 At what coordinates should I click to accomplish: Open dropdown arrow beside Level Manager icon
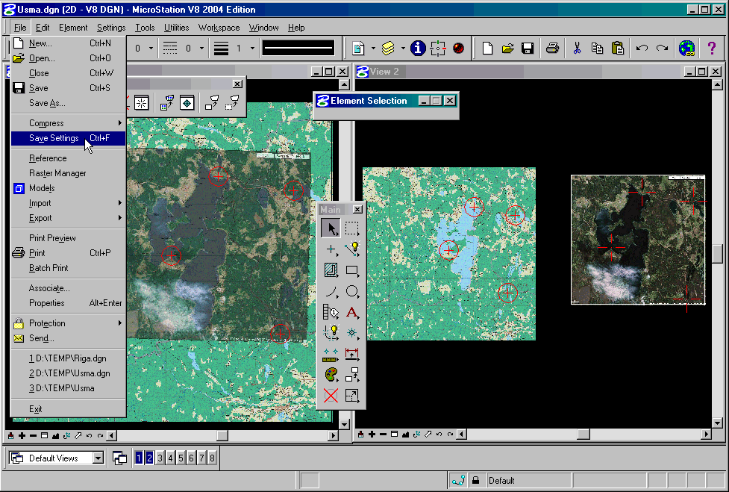[x=403, y=48]
